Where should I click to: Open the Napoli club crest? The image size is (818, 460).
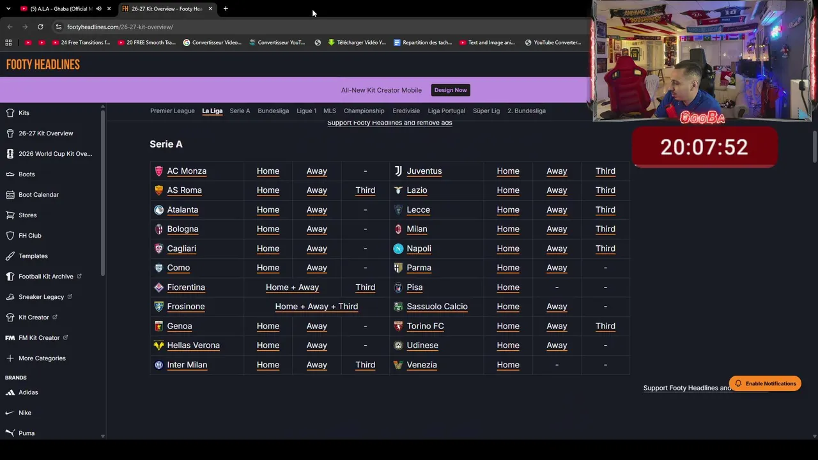[x=398, y=249]
